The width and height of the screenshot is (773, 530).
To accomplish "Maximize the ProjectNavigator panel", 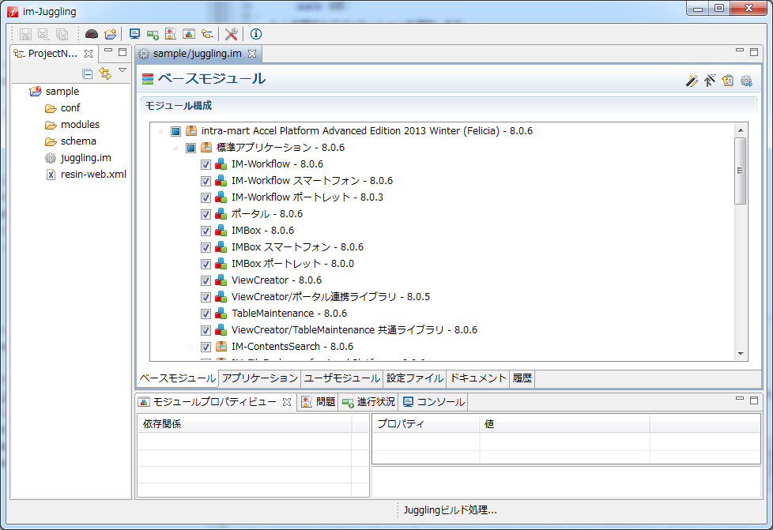I will 123,51.
